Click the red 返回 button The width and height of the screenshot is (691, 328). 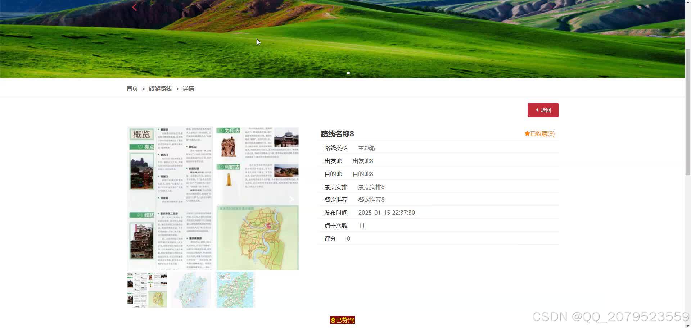[543, 110]
